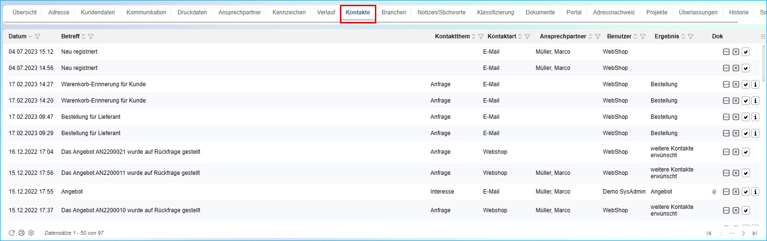
Task: Open the Benutzer column filter
Action: pyautogui.click(x=643, y=36)
